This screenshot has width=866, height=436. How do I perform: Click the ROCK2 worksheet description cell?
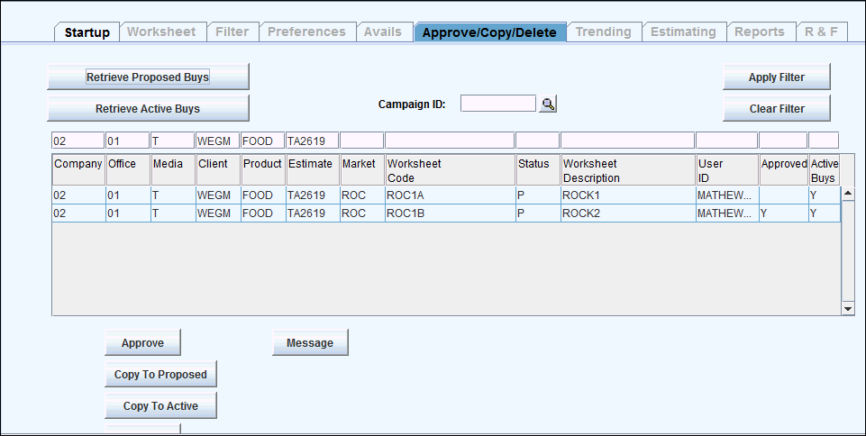tap(628, 213)
